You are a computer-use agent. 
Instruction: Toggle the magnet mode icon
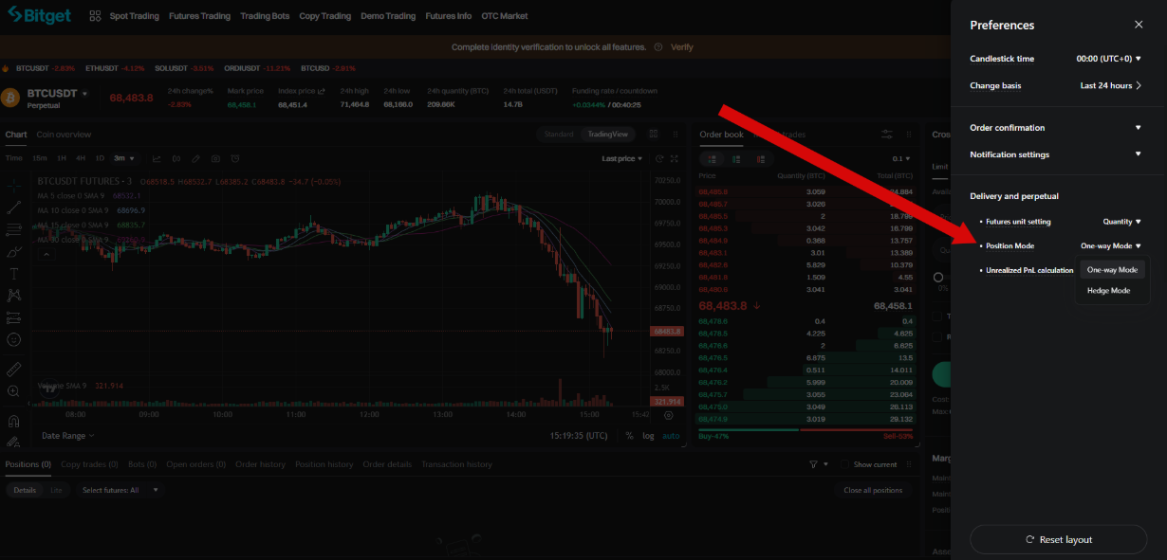click(x=13, y=421)
